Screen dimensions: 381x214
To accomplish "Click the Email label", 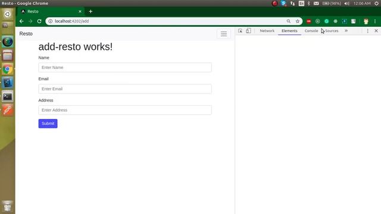I will click(x=43, y=79).
